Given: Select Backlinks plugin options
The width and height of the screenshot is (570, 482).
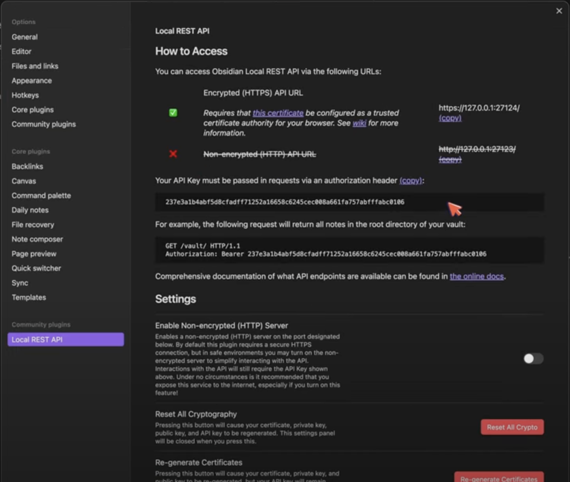Looking at the screenshot, I should (27, 167).
